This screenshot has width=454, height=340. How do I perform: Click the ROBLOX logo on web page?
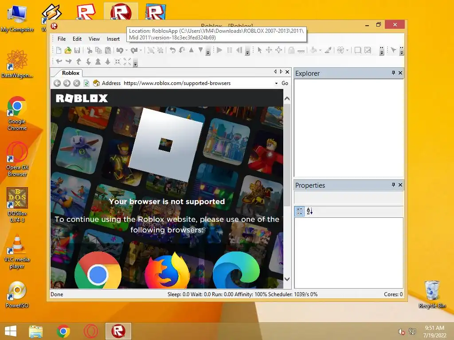coord(82,98)
